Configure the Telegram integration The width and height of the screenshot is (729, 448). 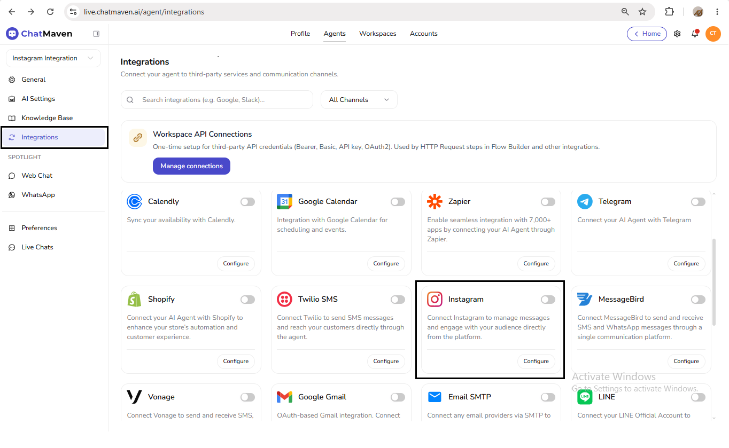tap(686, 263)
